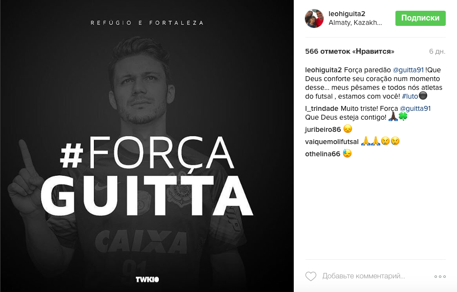Click the 6 дн. post timestamp

coord(437,52)
